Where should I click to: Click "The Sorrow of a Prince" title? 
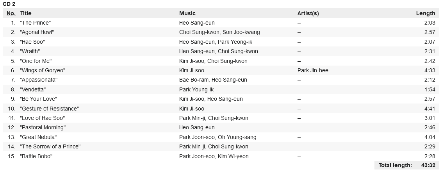click(50, 146)
